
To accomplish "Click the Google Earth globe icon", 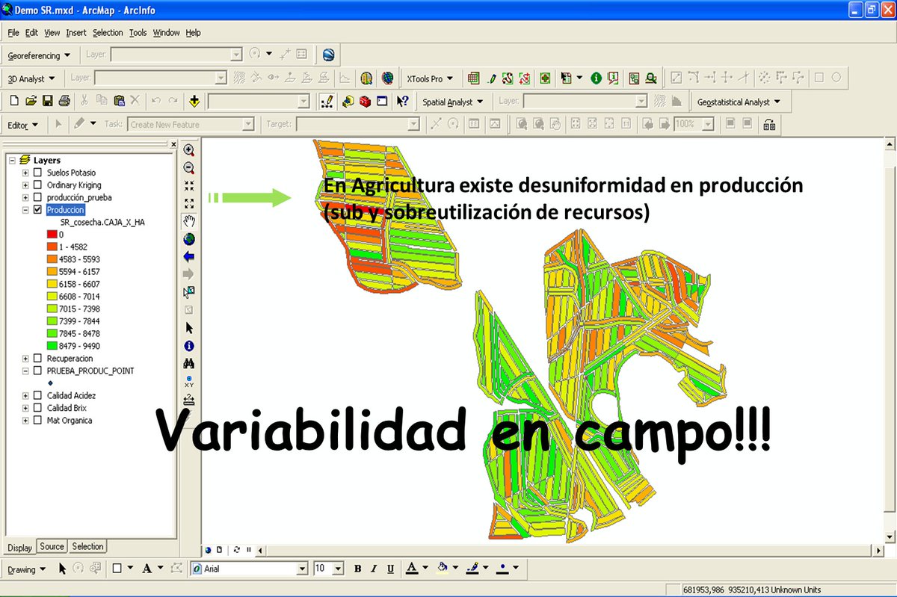I will pos(327,55).
